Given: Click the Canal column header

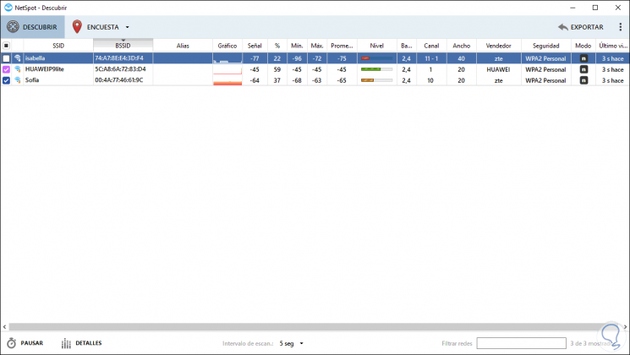Looking at the screenshot, I should click(x=431, y=46).
